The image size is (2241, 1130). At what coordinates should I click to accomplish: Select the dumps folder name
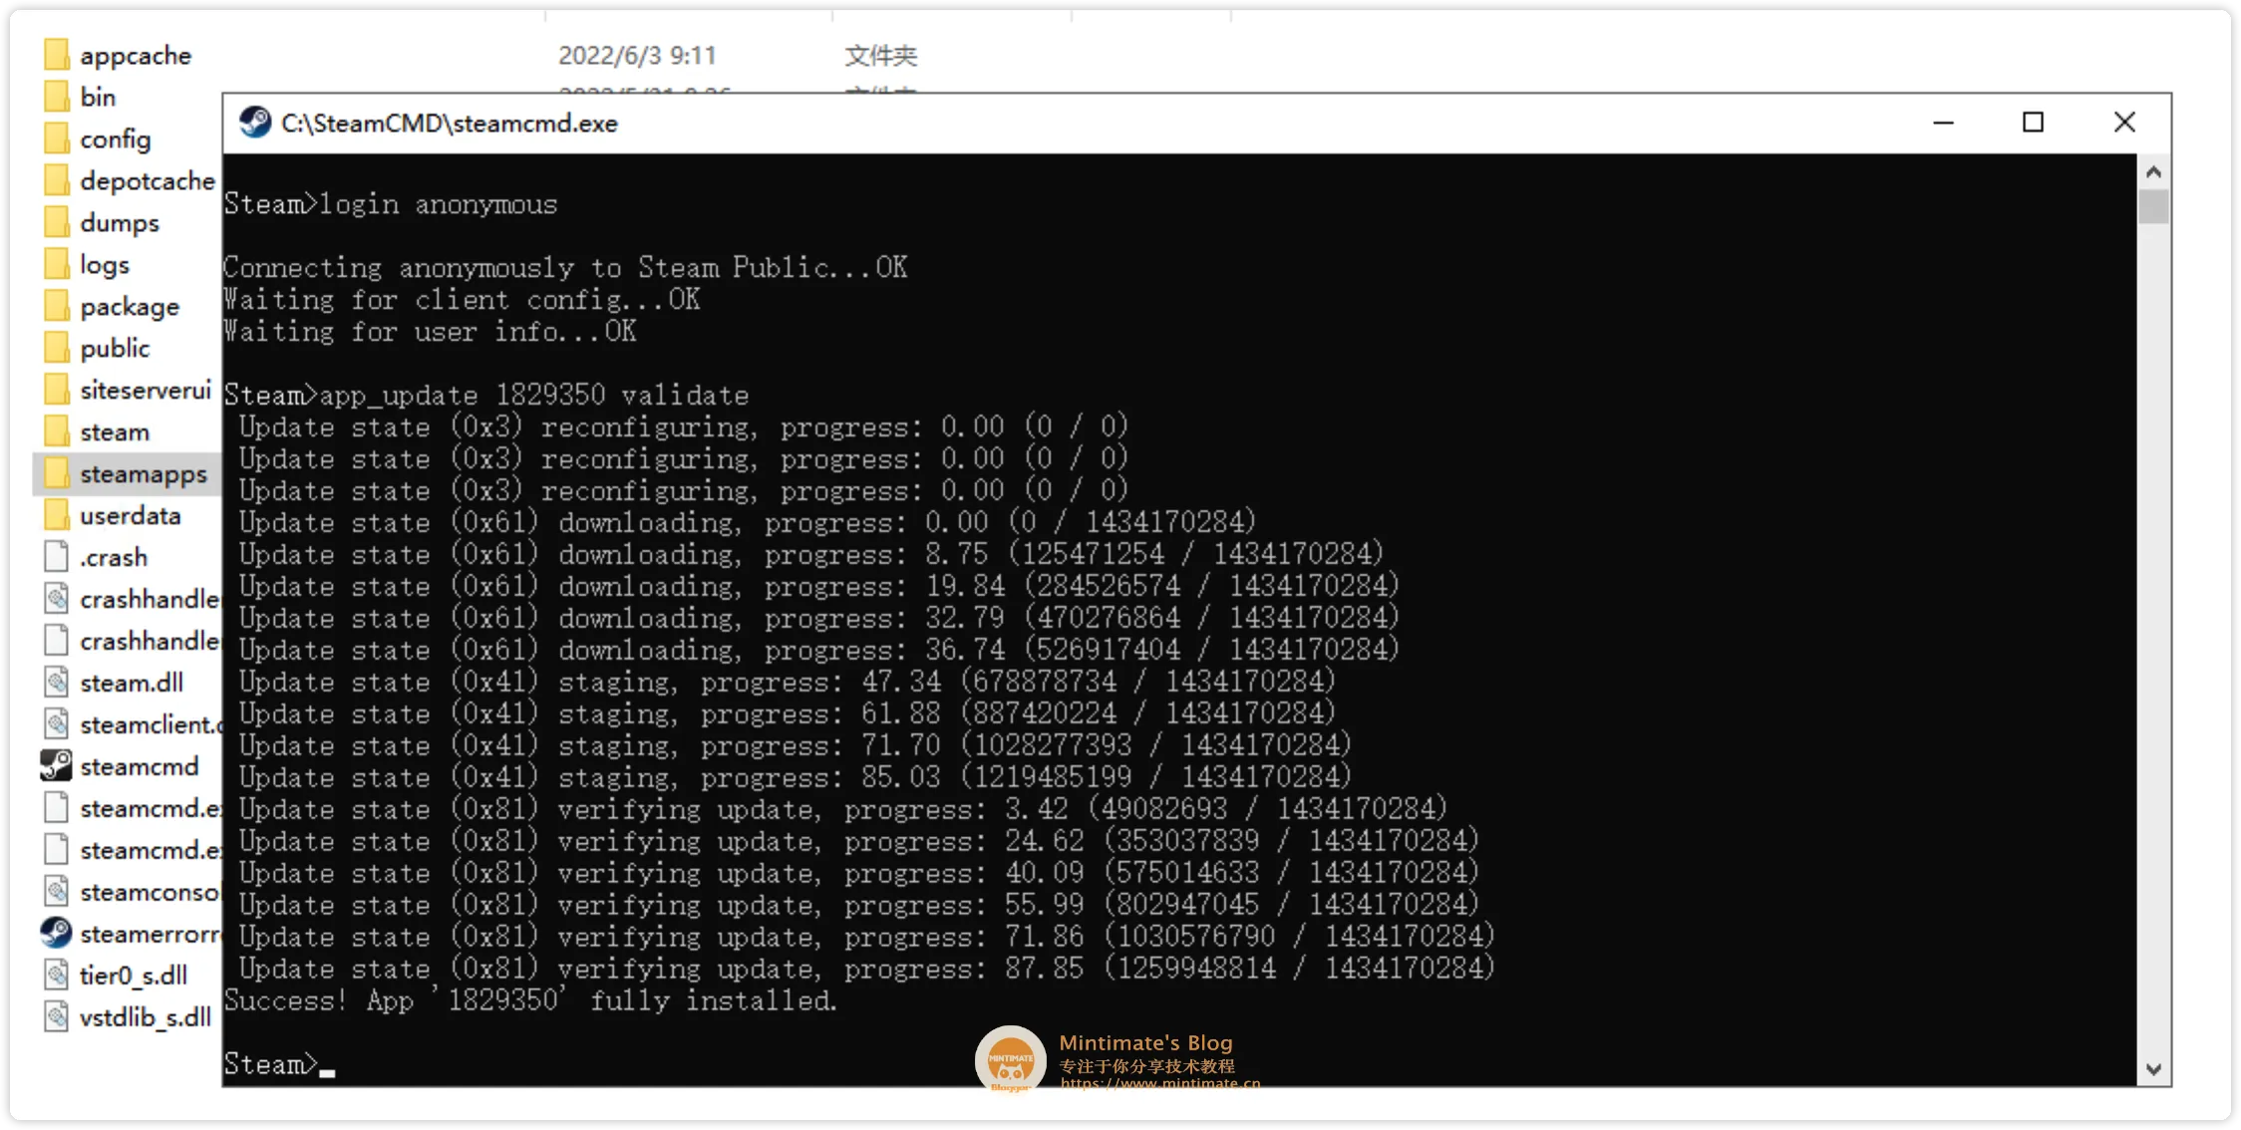(x=120, y=223)
